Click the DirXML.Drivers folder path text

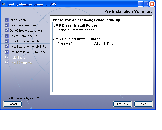[88, 44]
